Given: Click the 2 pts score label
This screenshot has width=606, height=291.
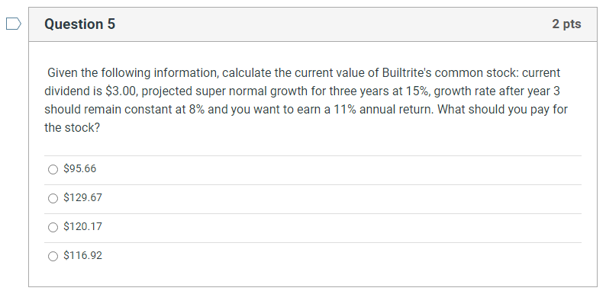Looking at the screenshot, I should 566,24.
